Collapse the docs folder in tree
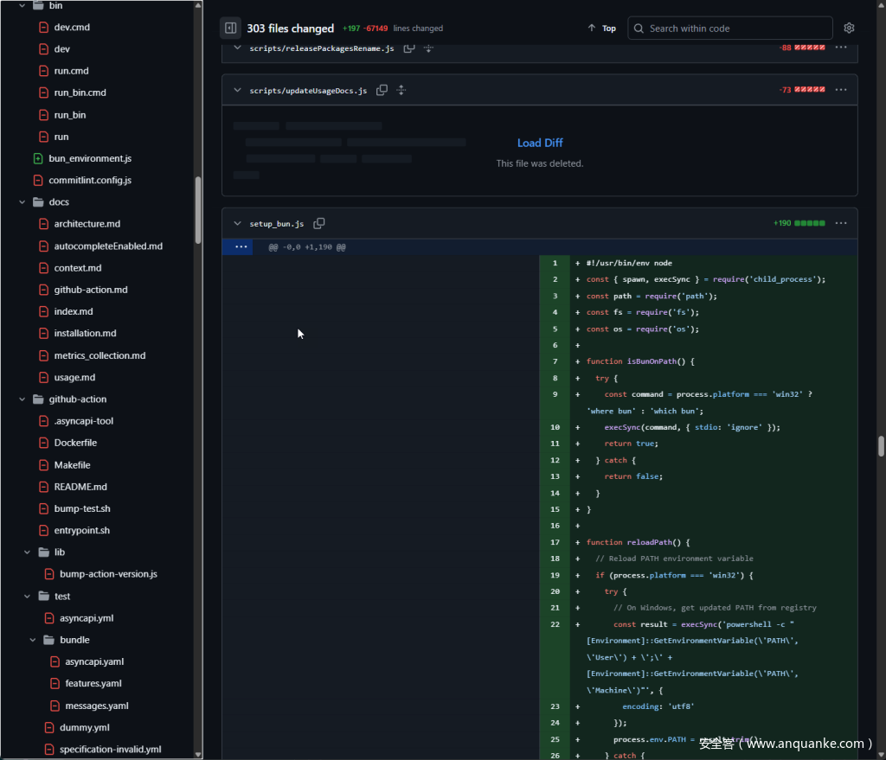This screenshot has width=886, height=760. click(22, 202)
